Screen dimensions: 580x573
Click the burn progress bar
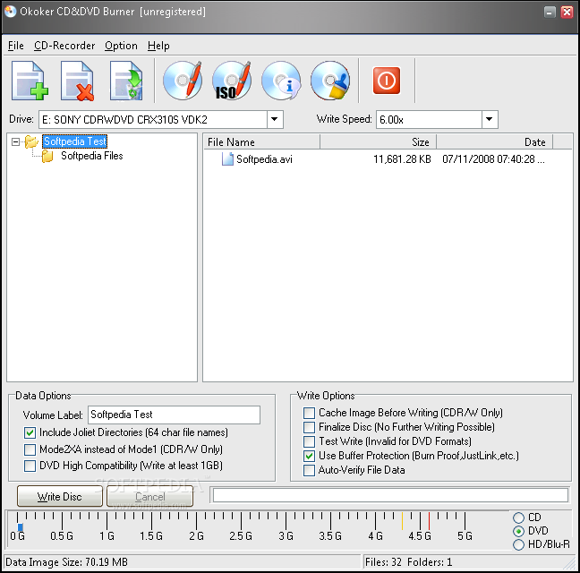(390, 495)
